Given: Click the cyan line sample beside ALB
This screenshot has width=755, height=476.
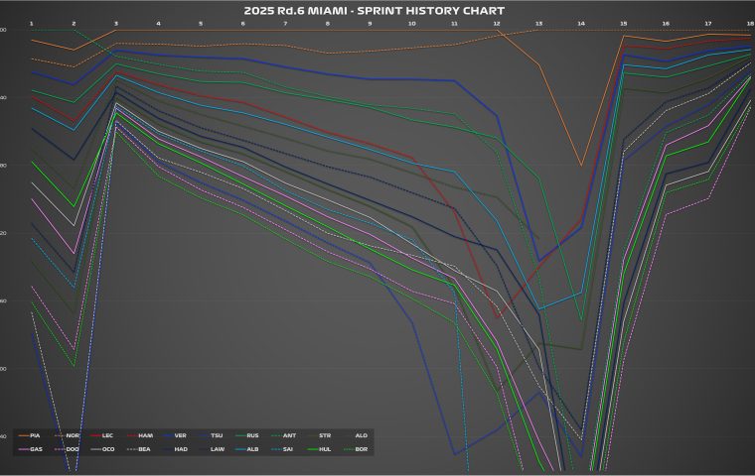Looking at the screenshot, I should pos(240,449).
